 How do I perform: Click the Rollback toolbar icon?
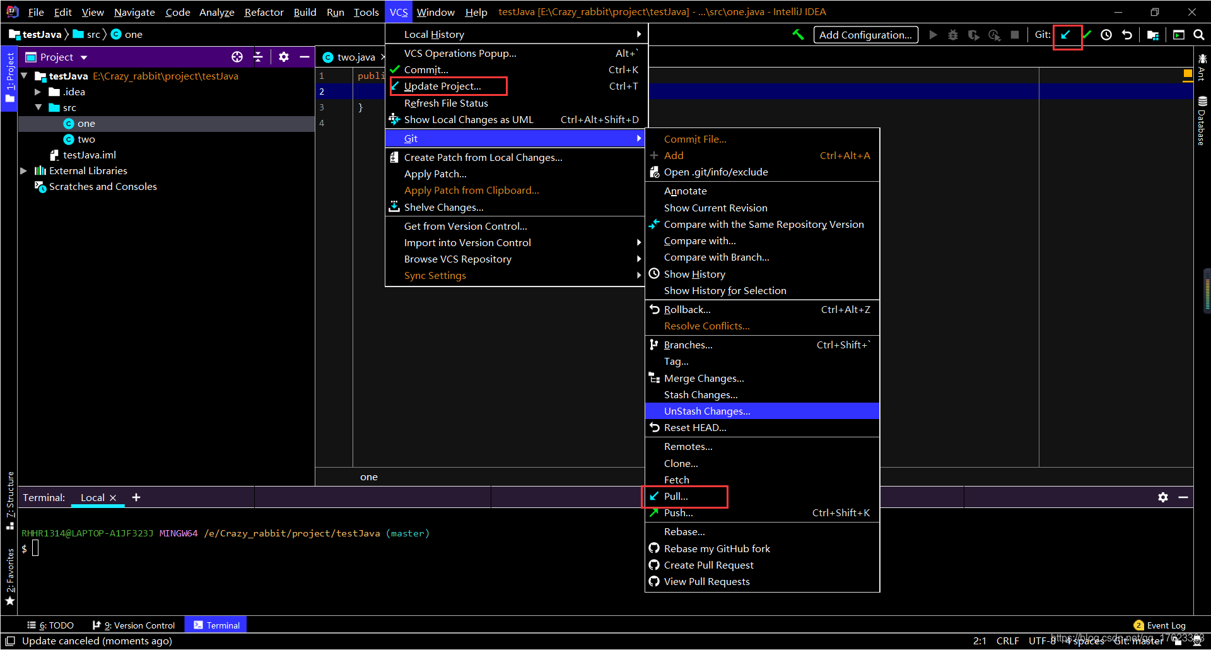tap(1127, 35)
